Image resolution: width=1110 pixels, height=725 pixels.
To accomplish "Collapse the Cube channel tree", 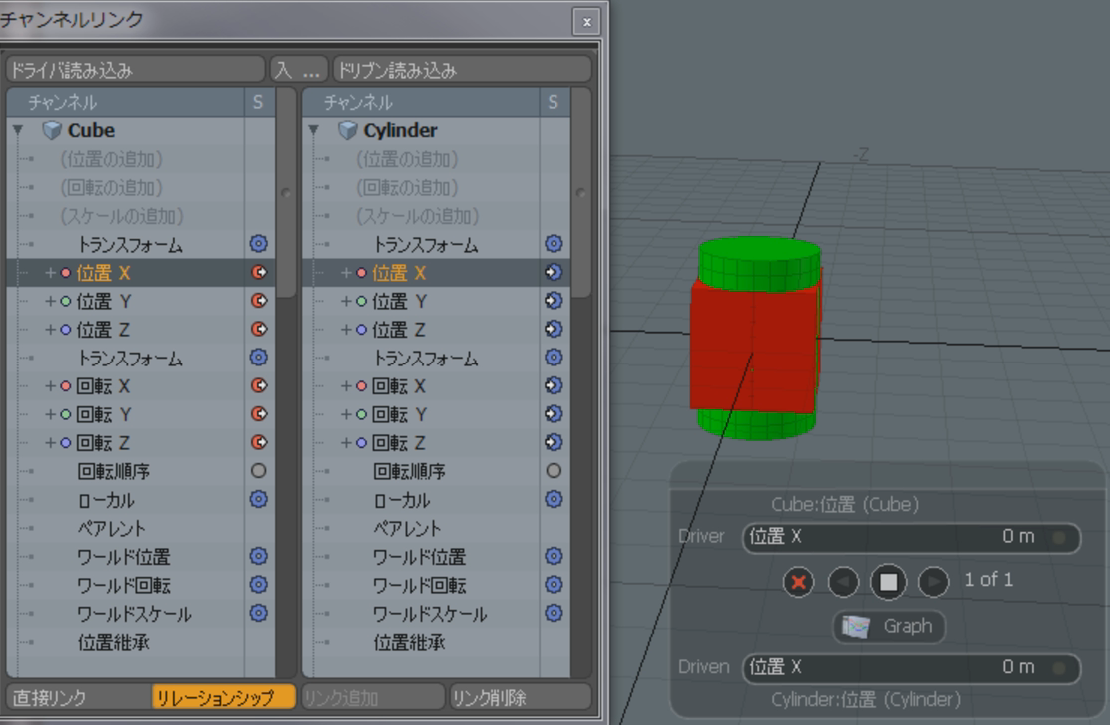I will click(x=18, y=131).
